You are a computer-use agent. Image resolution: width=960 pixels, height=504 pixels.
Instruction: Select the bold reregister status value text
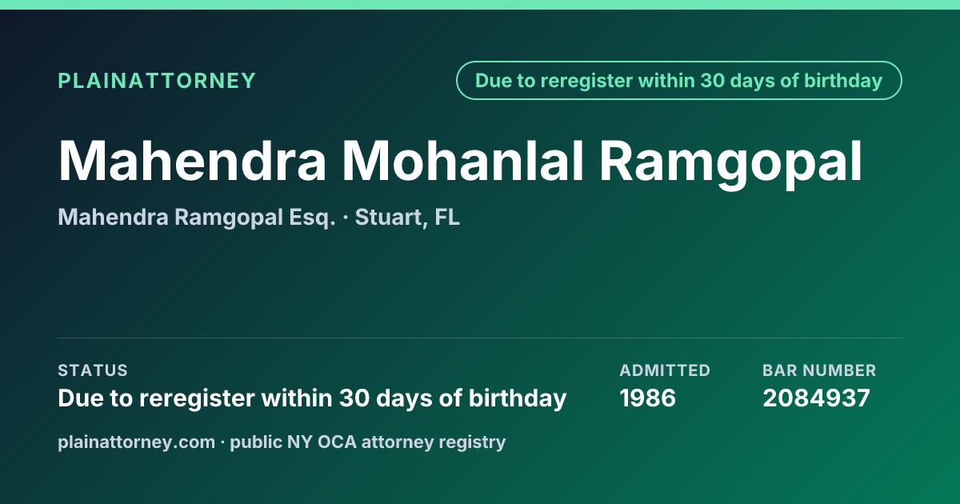[x=312, y=398]
